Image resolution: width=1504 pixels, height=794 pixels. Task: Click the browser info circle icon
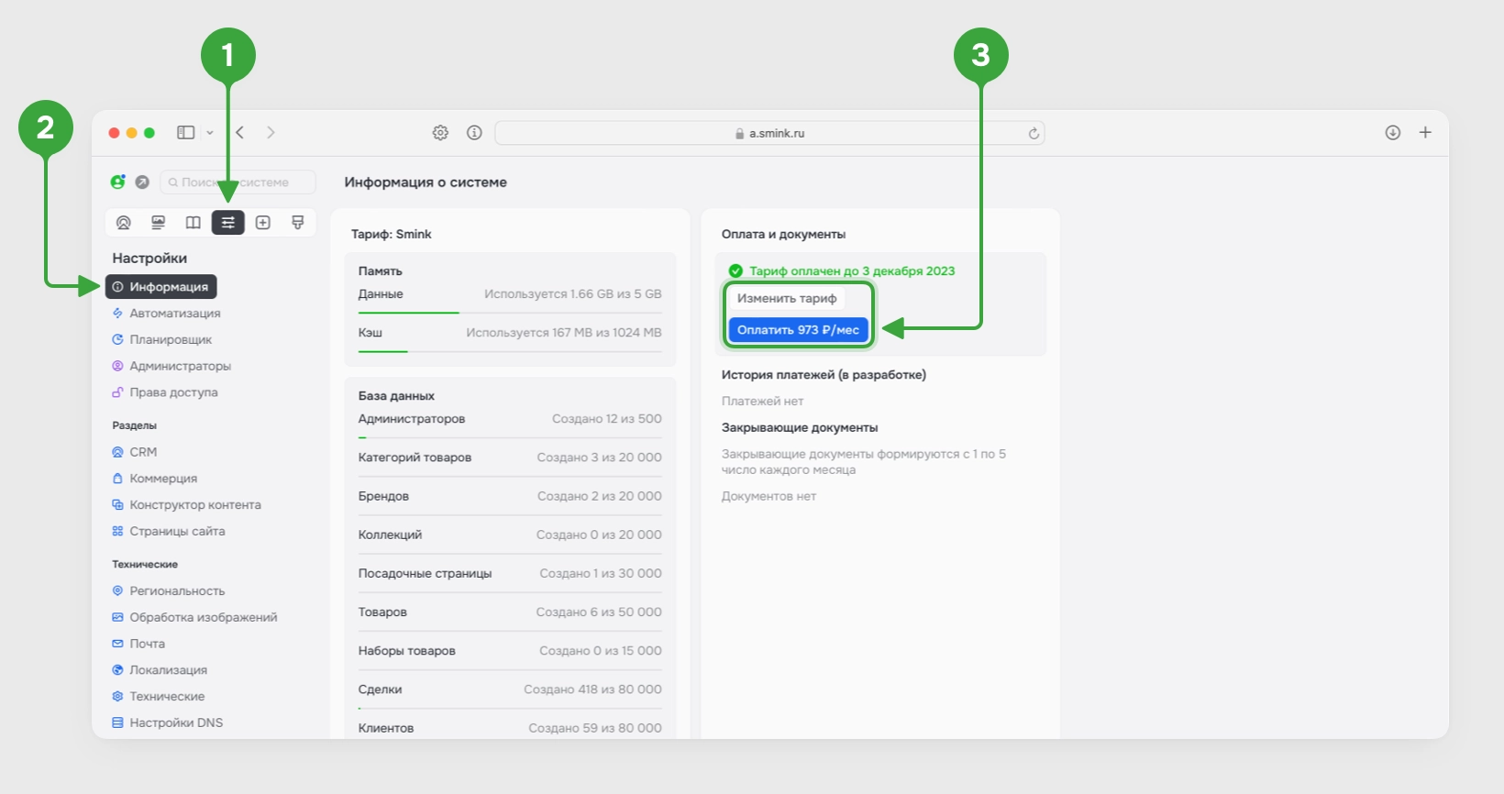coord(474,133)
